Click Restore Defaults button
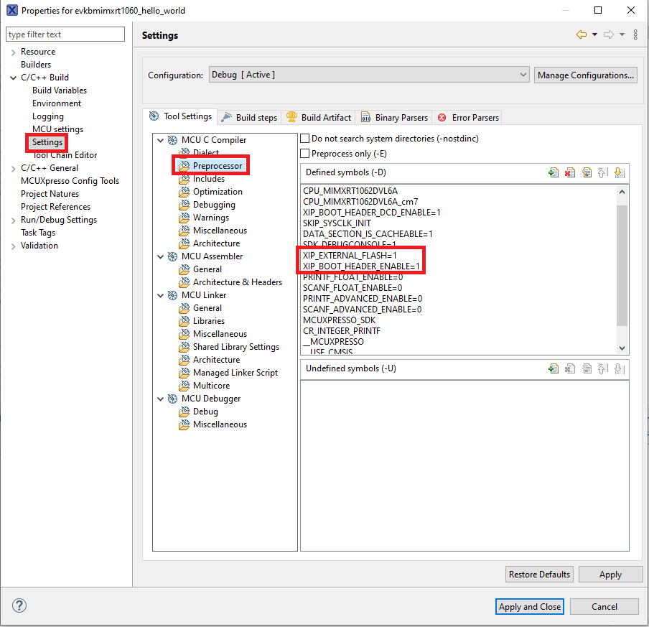This screenshot has height=627, width=649. (539, 575)
